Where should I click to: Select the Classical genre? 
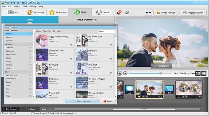(x=18, y=82)
